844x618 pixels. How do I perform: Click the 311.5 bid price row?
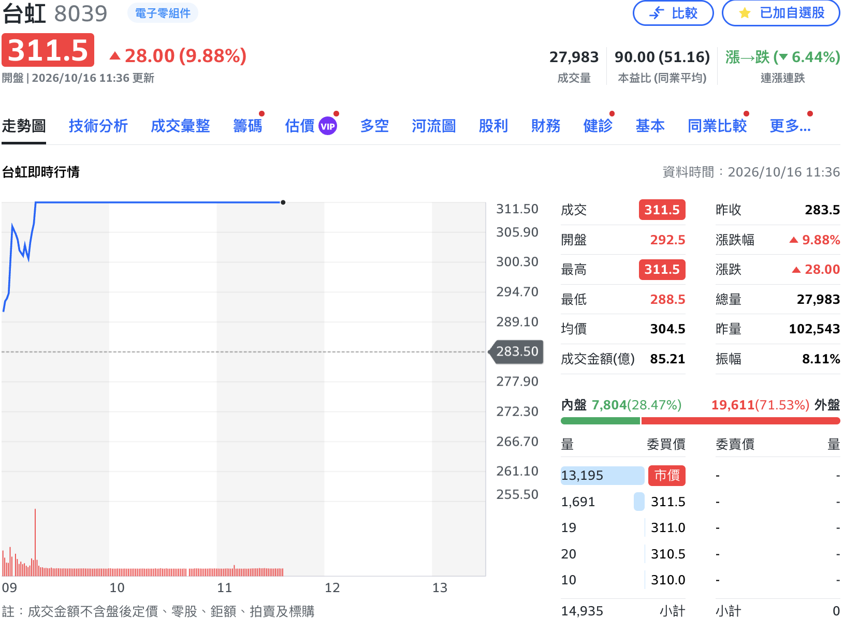coord(623,502)
